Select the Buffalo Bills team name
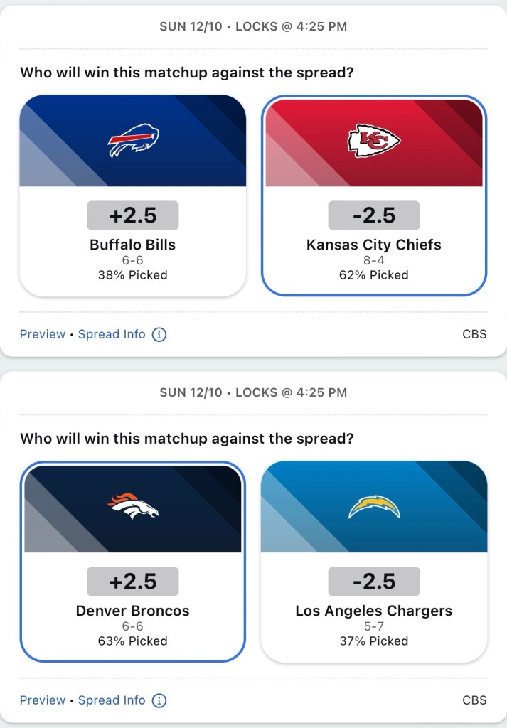The image size is (507, 728). click(x=133, y=245)
